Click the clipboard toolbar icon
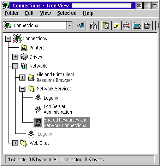 click(94, 25)
